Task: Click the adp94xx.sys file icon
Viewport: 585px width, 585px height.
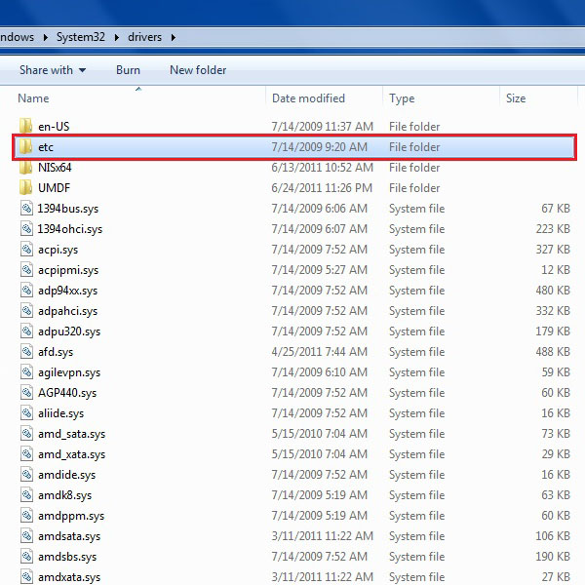Action: pos(26,291)
